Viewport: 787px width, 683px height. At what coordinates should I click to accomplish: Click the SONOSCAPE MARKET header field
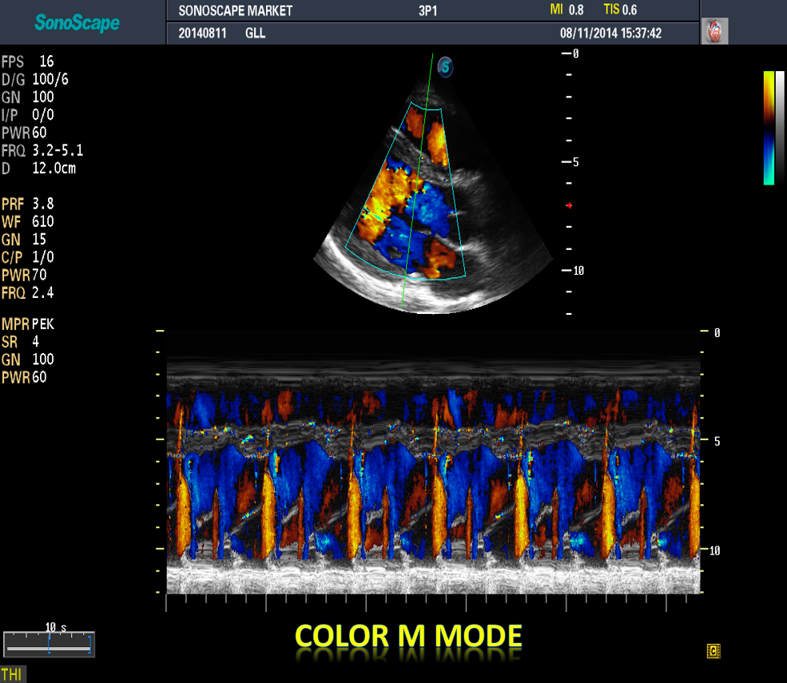[x=235, y=11]
